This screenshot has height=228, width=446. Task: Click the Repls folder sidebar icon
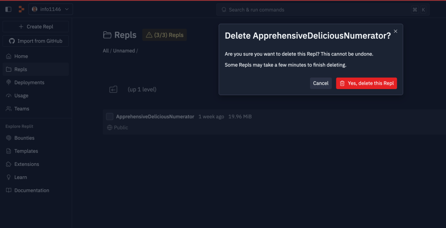pos(9,69)
